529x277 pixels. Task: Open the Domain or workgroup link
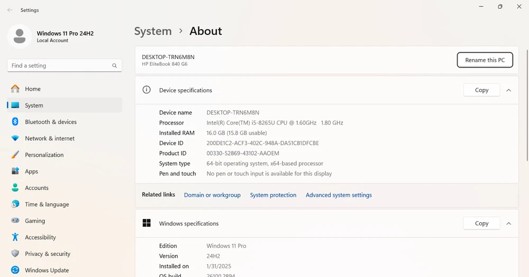(x=212, y=195)
